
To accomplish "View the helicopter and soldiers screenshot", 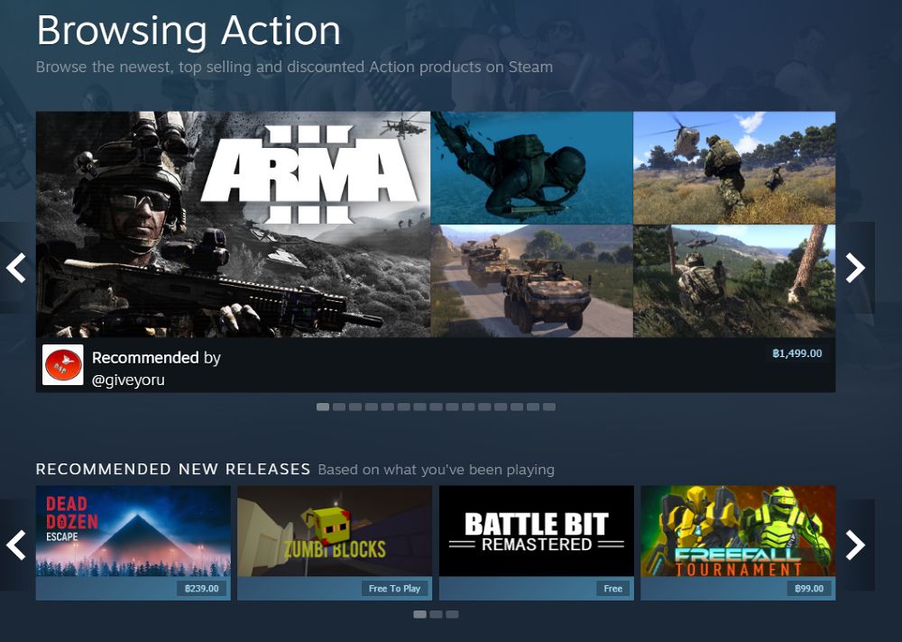I will coord(734,168).
